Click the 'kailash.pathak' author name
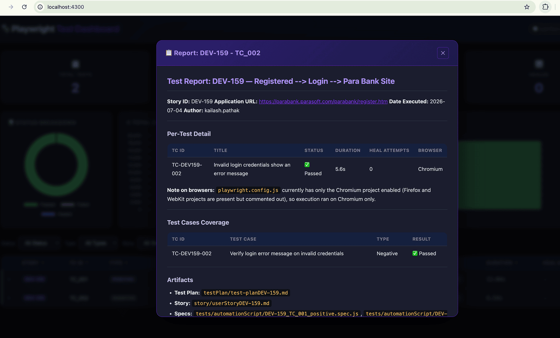Screen dimensions: 560x338 pos(222,111)
